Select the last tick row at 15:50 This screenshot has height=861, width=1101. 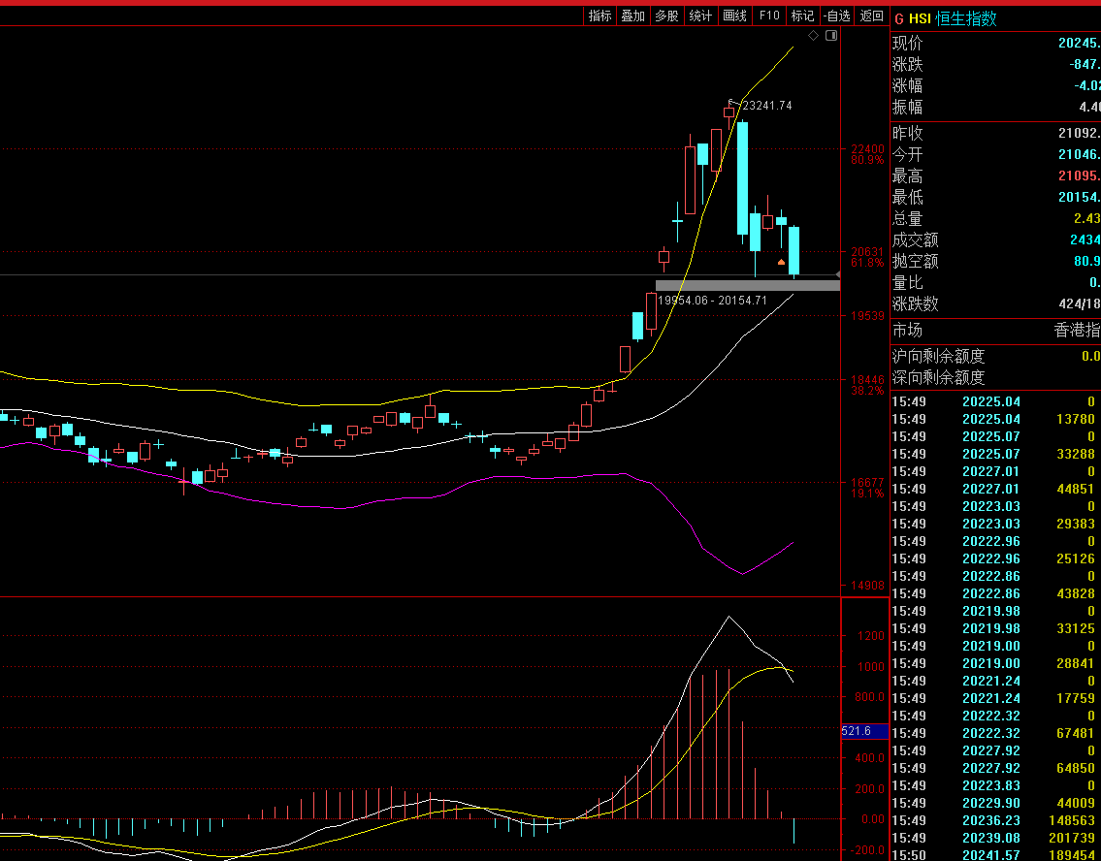point(994,854)
